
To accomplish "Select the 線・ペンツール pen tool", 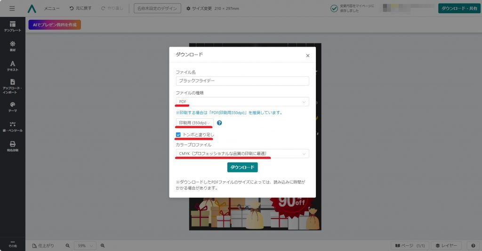I will 12,127.
